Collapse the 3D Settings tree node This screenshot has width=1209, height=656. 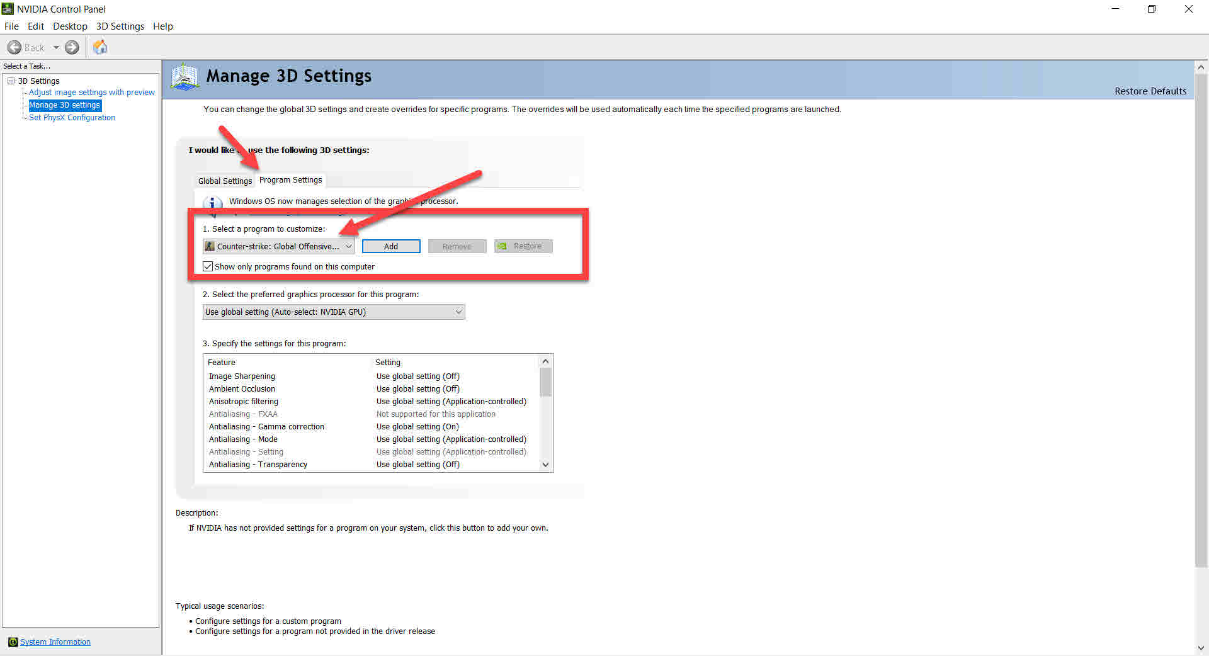click(x=11, y=81)
